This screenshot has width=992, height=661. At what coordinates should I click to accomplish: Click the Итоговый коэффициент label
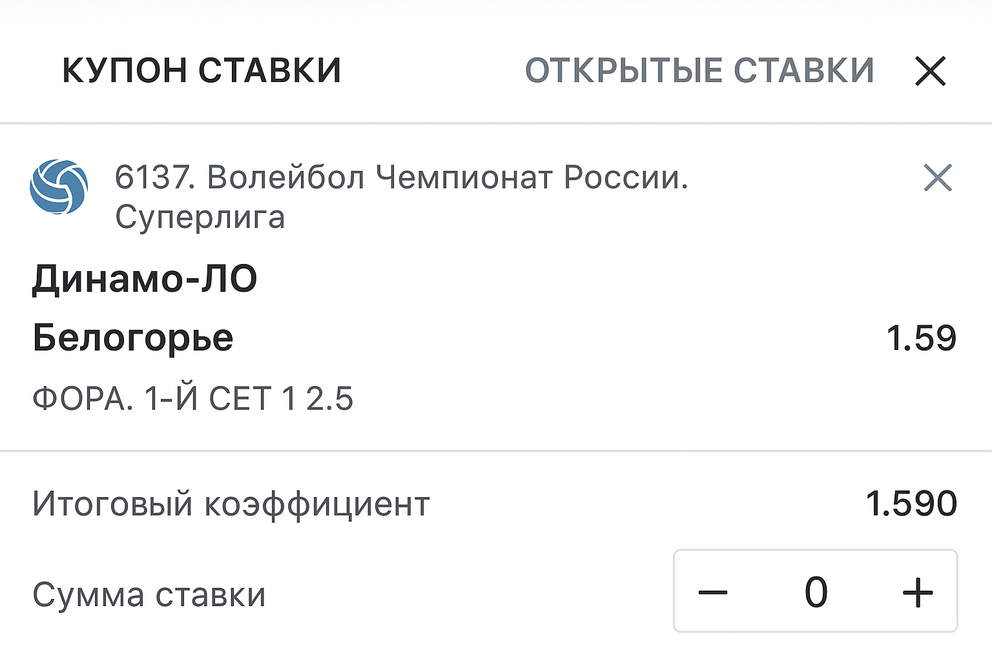[x=231, y=503]
